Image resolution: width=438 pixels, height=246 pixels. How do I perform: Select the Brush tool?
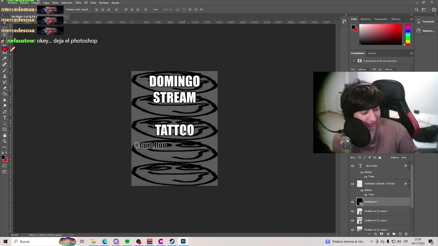coord(5,70)
